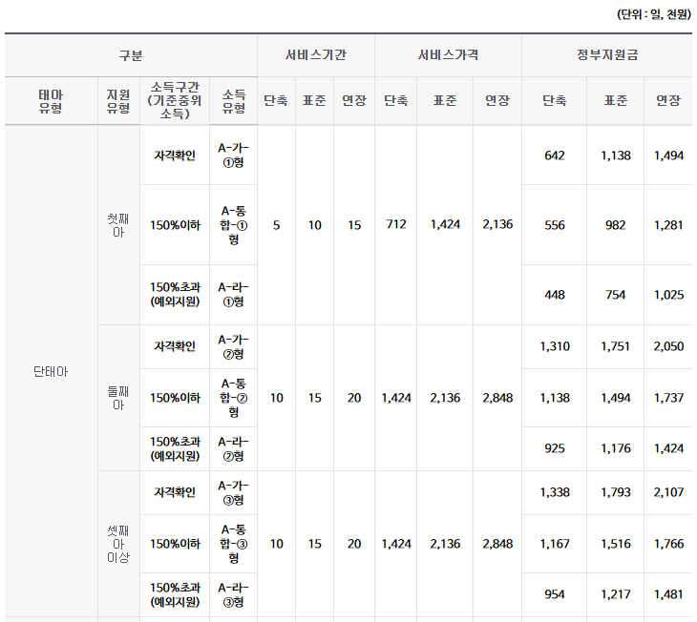
Task: Click the A-통합-①형 income type cell
Action: 233,225
